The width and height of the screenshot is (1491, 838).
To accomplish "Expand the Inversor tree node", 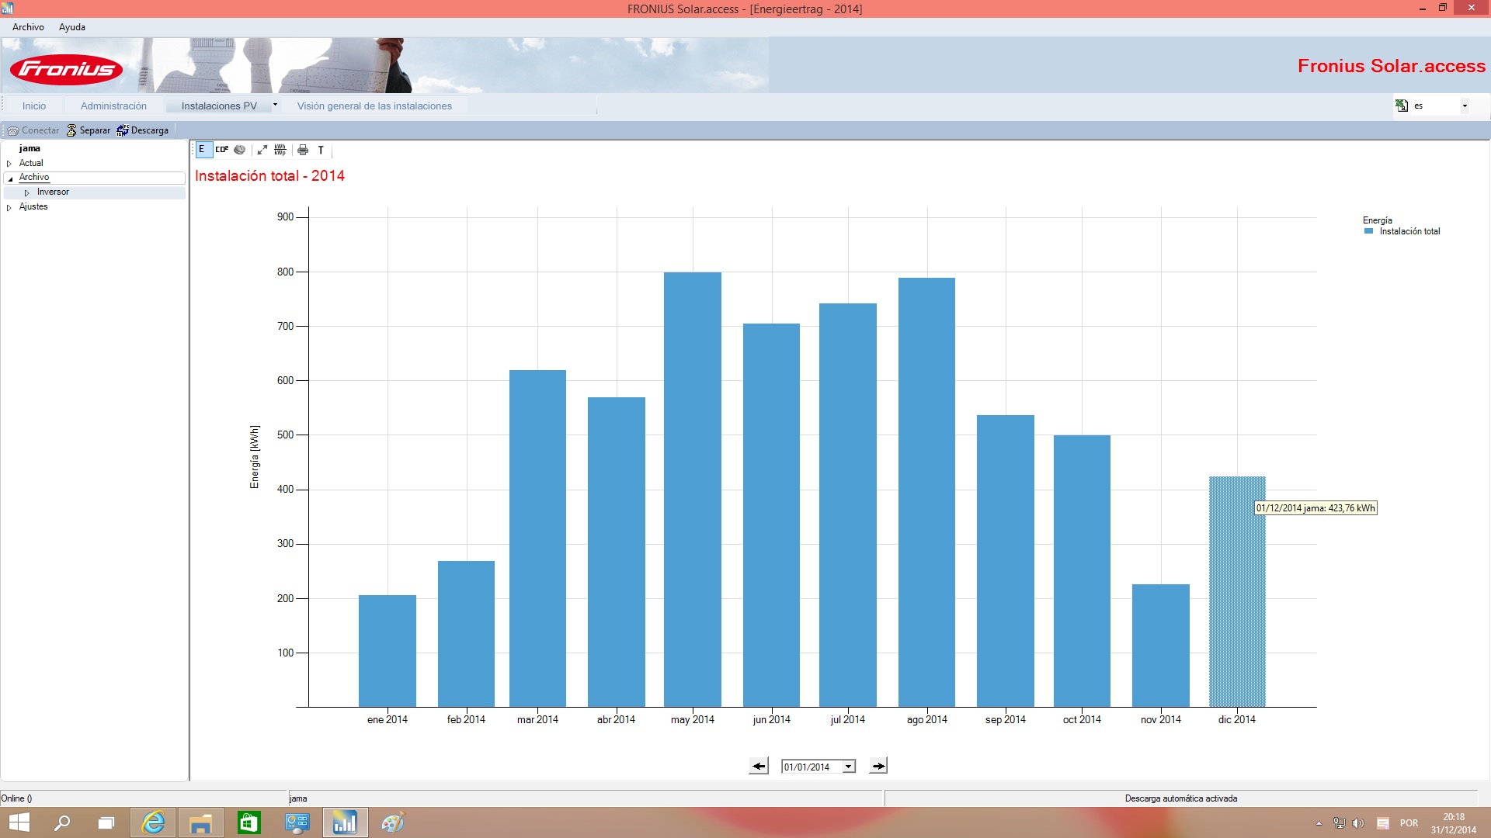I will (27, 192).
